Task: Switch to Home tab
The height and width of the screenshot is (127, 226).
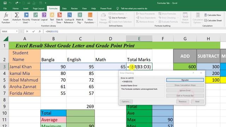Action: 16,8
